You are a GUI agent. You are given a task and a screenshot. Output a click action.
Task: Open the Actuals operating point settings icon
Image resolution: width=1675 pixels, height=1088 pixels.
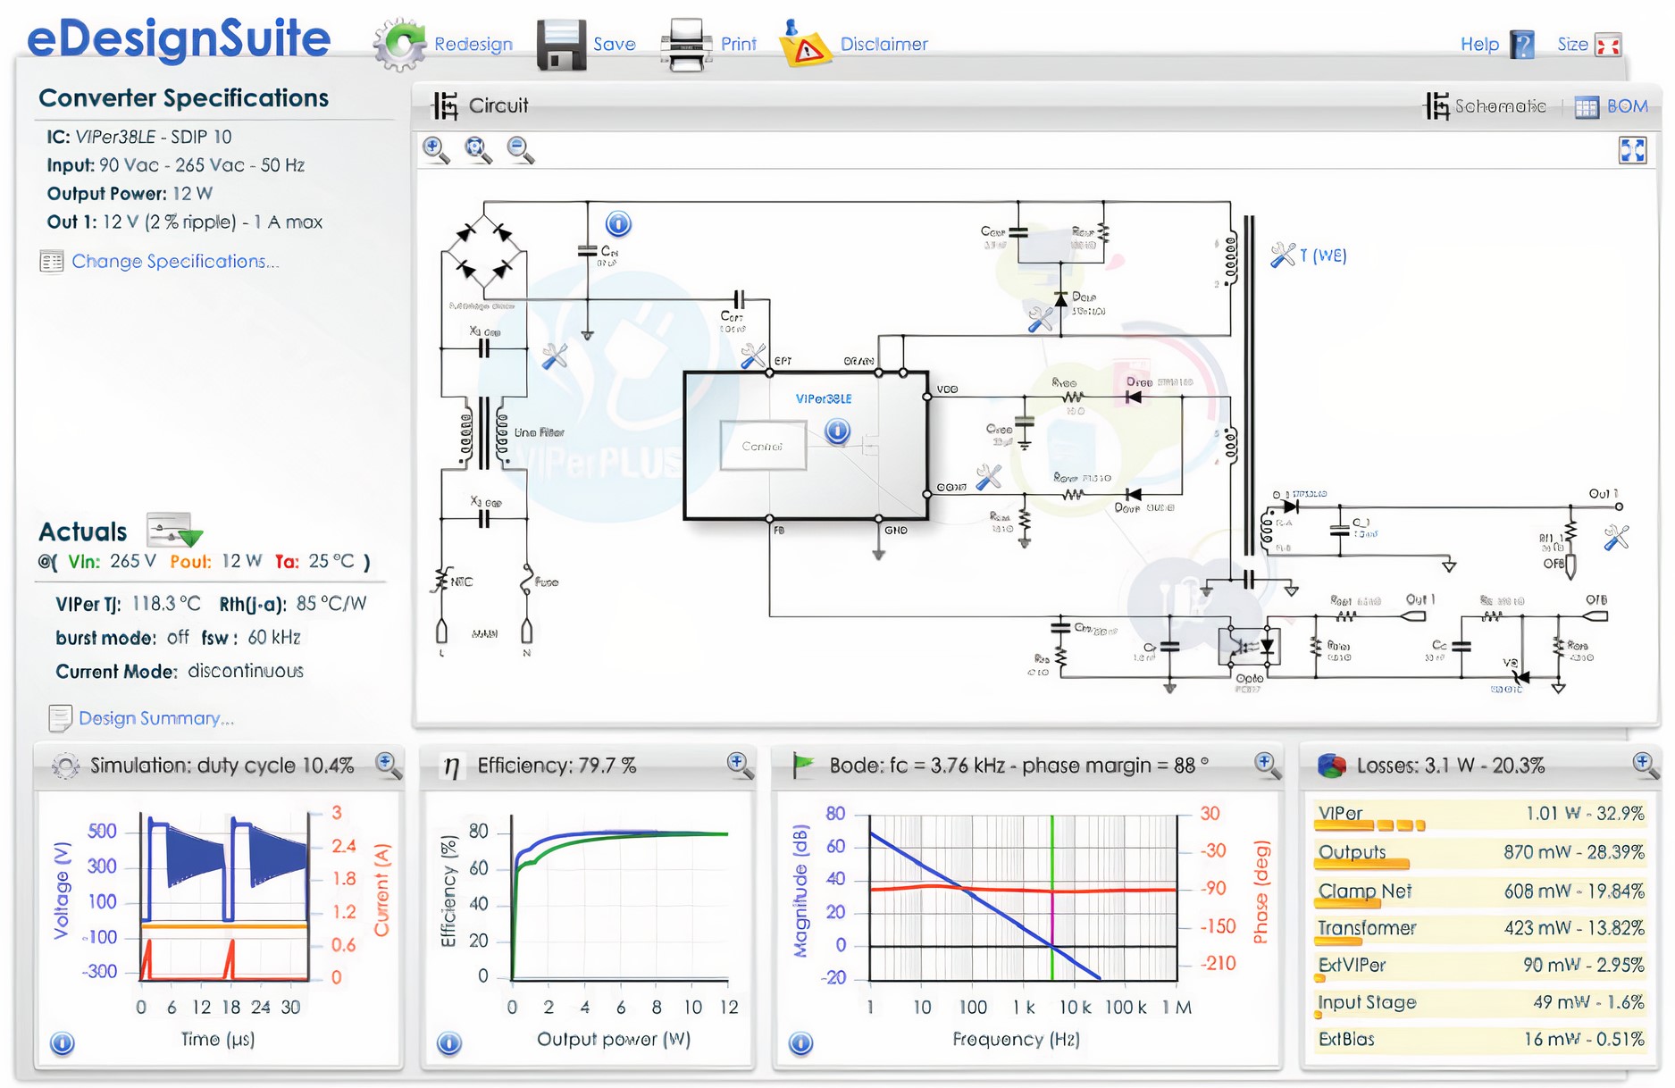[x=173, y=531]
